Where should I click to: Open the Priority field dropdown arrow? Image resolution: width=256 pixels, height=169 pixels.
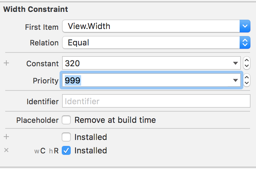pos(235,80)
